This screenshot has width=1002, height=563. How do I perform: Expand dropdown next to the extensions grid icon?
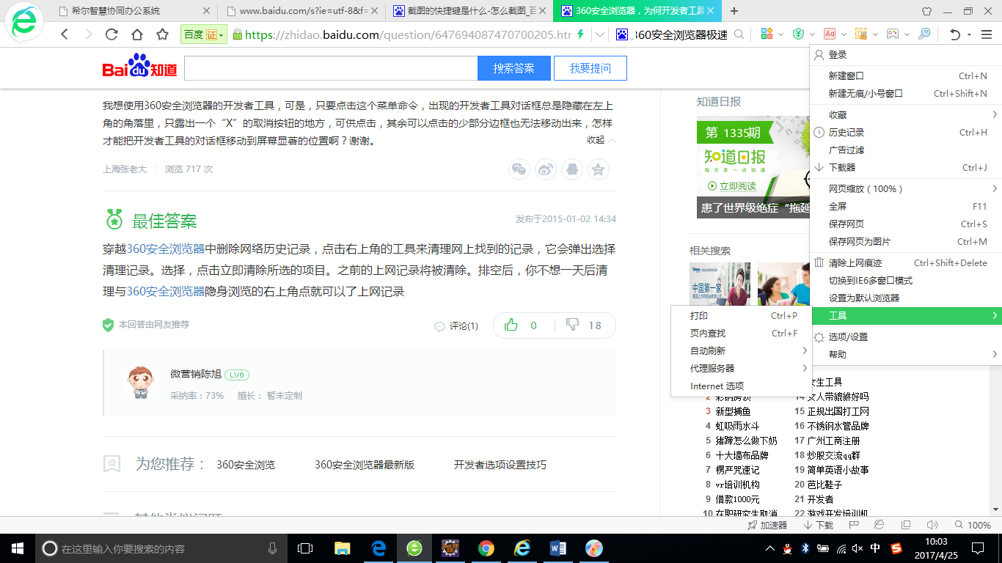tap(781, 34)
